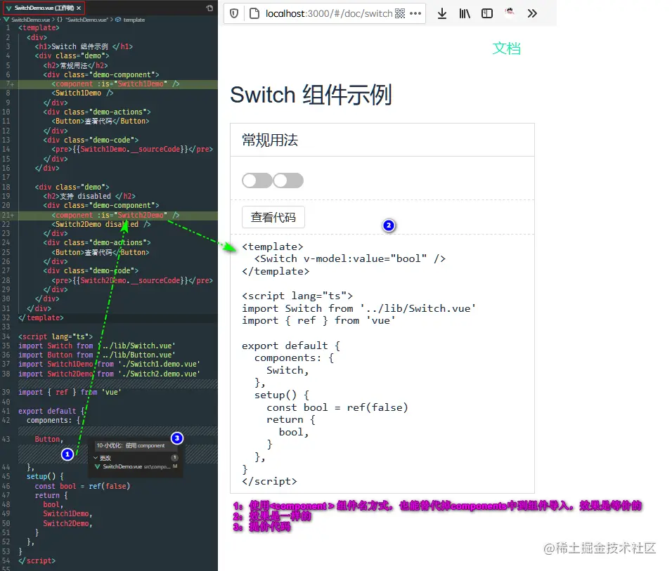Select the SwitchDemo.vue (工作树) tab
The width and height of the screenshot is (672, 571).
click(44, 8)
